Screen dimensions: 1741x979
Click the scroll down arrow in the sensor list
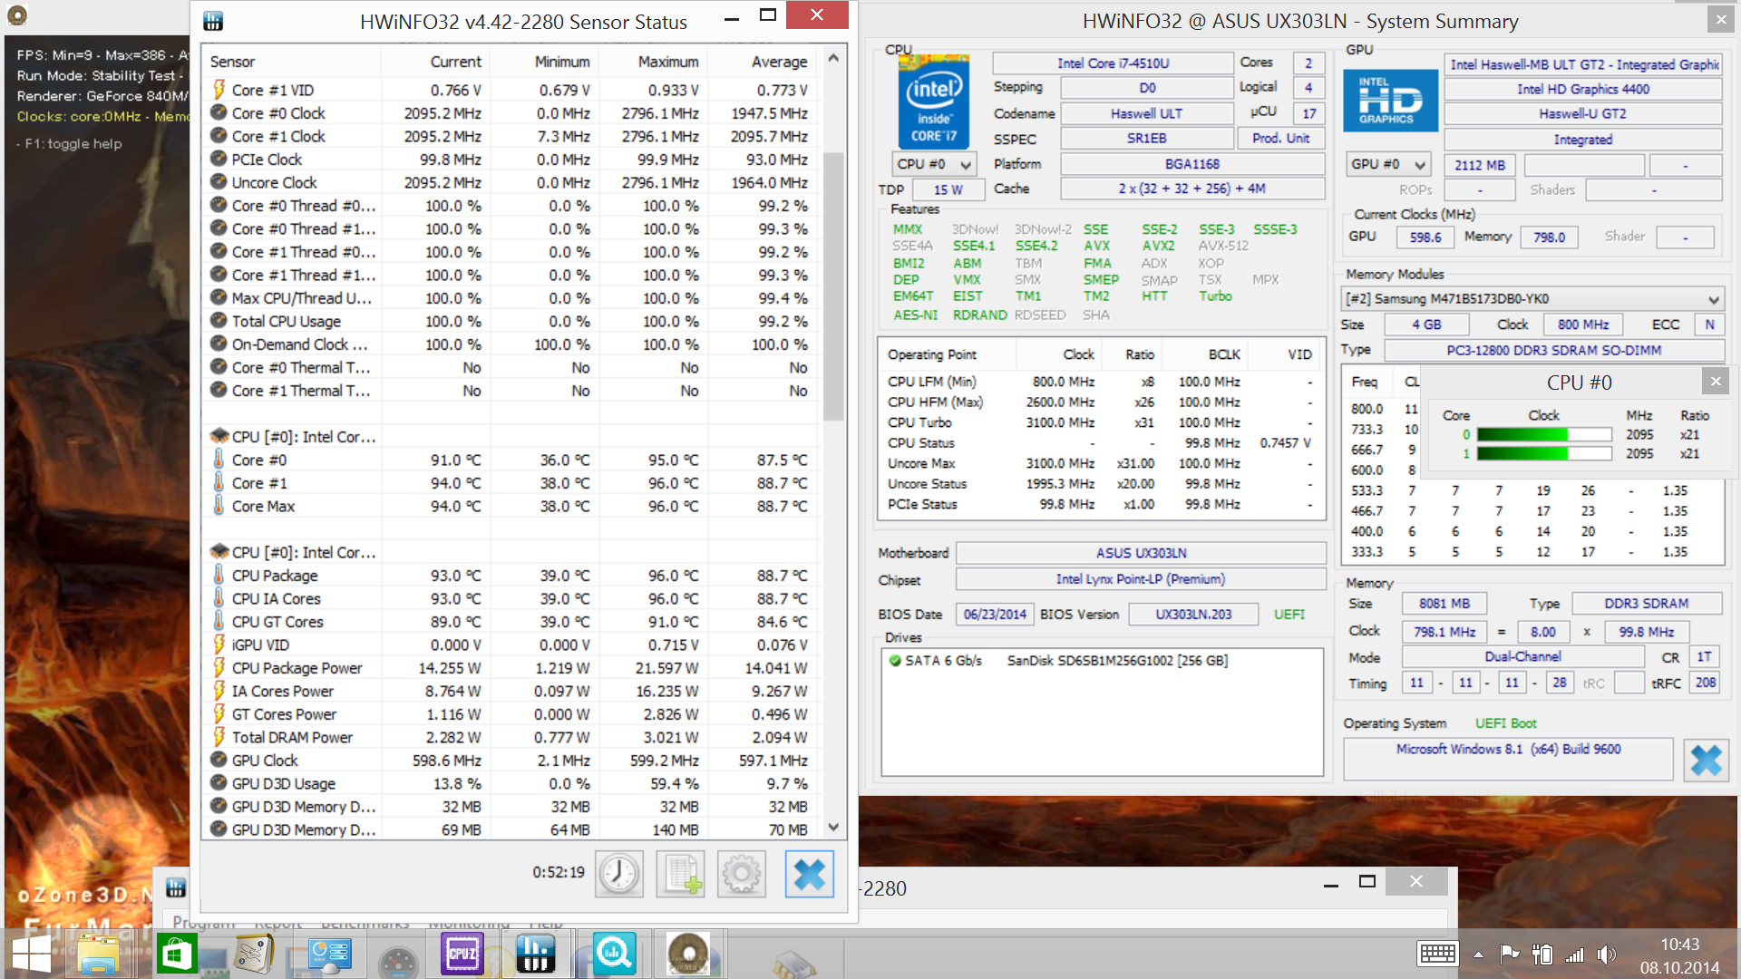pos(833,827)
